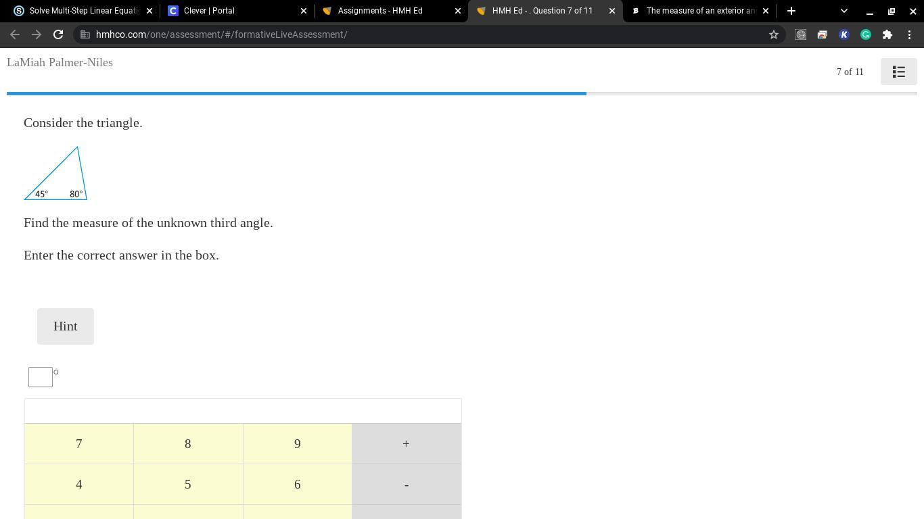This screenshot has width=924, height=519.
Task: Close the exterior angle measure tab
Action: [766, 11]
